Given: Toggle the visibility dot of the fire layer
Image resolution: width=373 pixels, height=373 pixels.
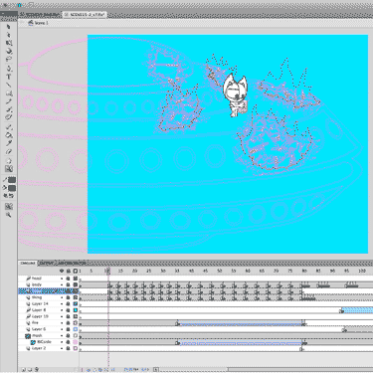Looking at the screenshot, I should click(62, 323).
